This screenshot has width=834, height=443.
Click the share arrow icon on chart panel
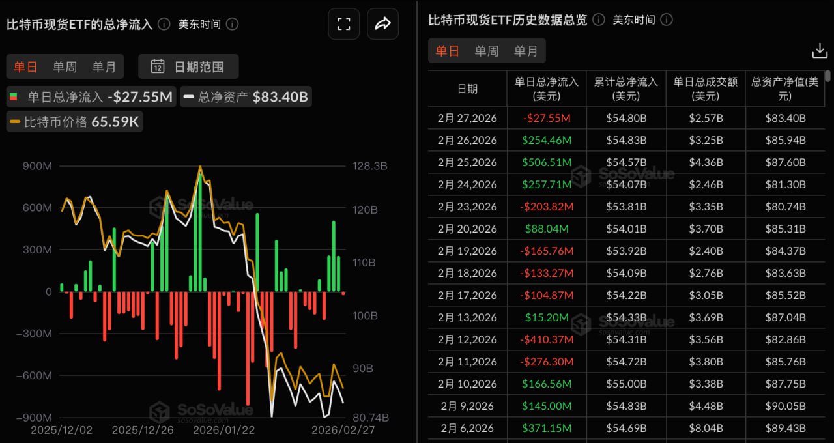[x=383, y=24]
